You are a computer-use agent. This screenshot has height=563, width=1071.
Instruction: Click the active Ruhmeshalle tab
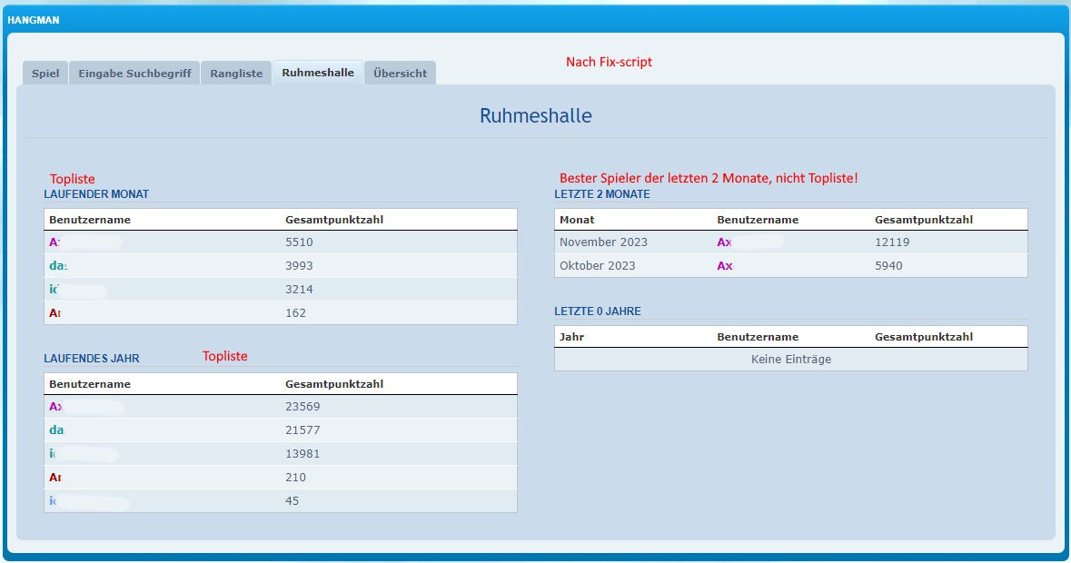(318, 73)
